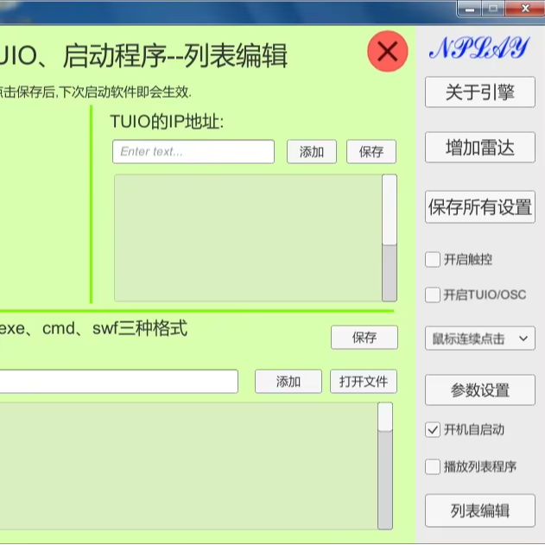Click 添加 beside the 打开文件 button
This screenshot has height=545, width=545.
[288, 382]
